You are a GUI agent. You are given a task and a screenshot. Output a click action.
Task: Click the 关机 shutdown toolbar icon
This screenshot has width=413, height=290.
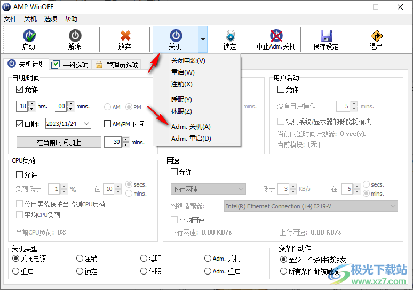(176, 36)
